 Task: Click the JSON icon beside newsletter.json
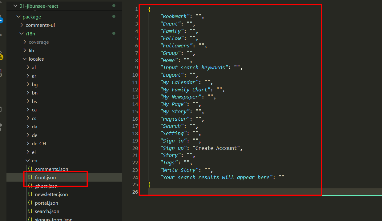tap(30, 194)
